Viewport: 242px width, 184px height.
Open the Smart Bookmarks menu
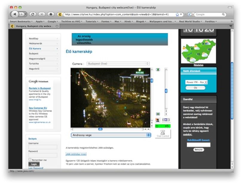pos(21,22)
